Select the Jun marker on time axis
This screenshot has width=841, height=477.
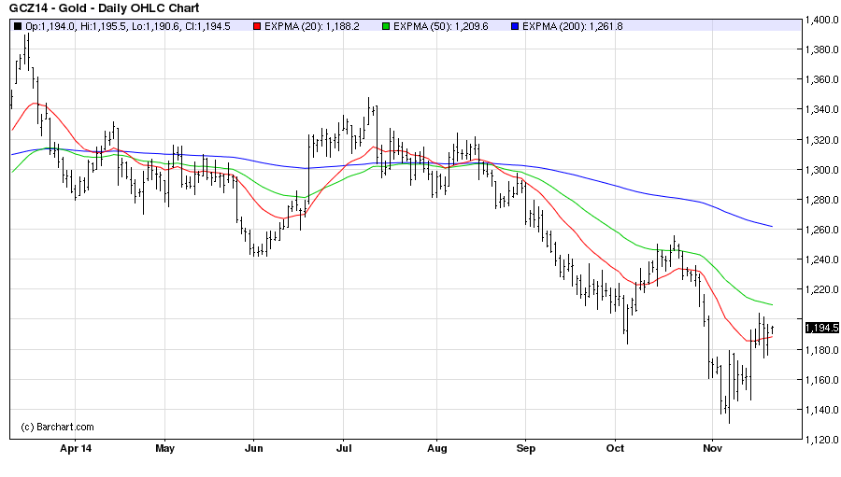click(253, 449)
